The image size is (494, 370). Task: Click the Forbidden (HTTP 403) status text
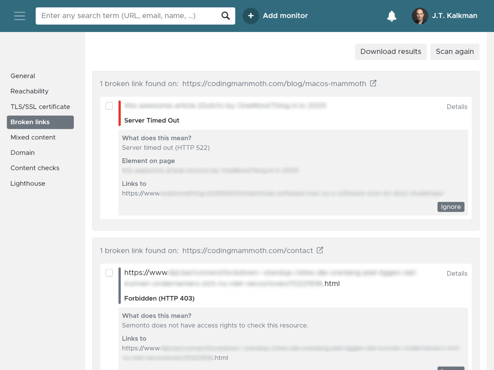159,298
